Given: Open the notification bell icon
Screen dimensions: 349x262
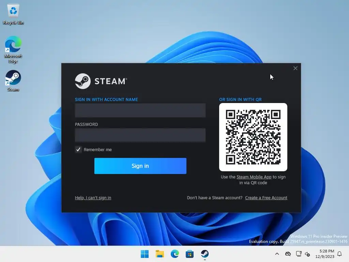Looking at the screenshot, I should pos(339,254).
